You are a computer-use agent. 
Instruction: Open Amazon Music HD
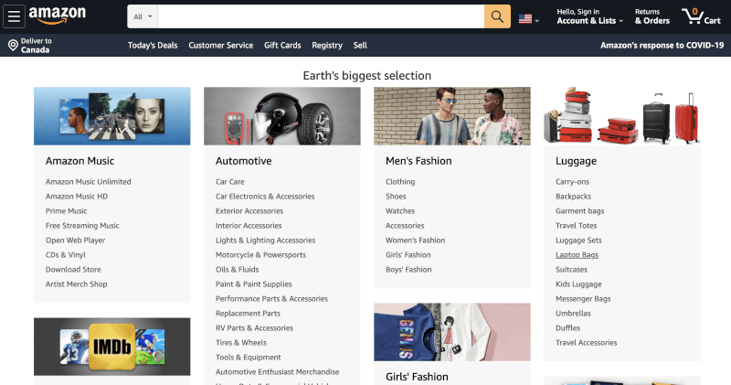77,197
